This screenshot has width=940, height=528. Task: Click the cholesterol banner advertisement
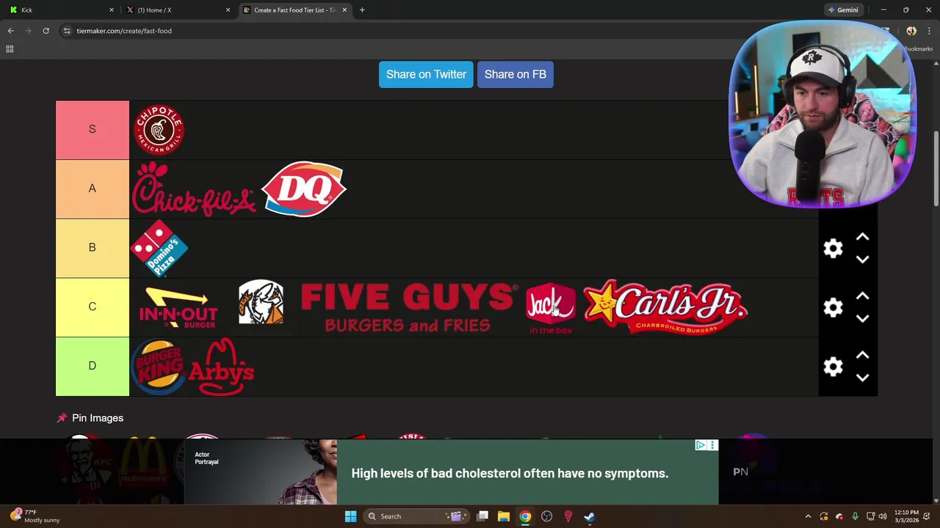[x=451, y=472]
